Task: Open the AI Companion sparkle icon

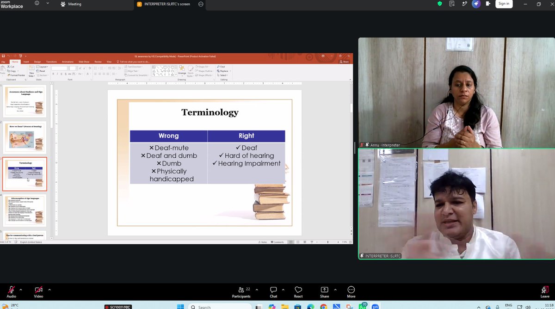Action: coord(476,4)
